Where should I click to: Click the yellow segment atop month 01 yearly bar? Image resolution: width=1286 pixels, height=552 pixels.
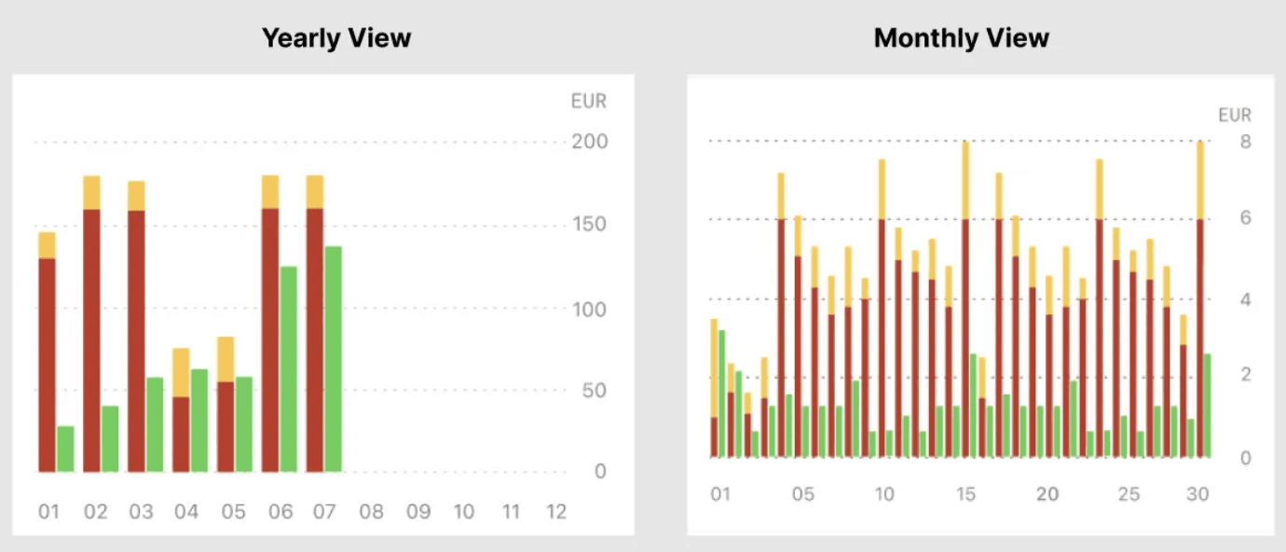coord(47,245)
